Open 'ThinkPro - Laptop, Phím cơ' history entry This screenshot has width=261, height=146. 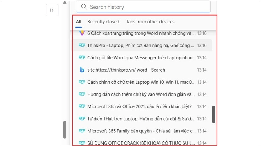click(141, 46)
